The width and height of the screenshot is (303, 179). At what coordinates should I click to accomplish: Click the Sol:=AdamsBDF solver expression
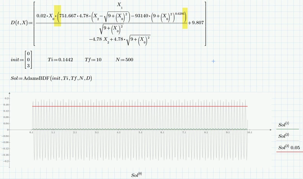[51, 78]
